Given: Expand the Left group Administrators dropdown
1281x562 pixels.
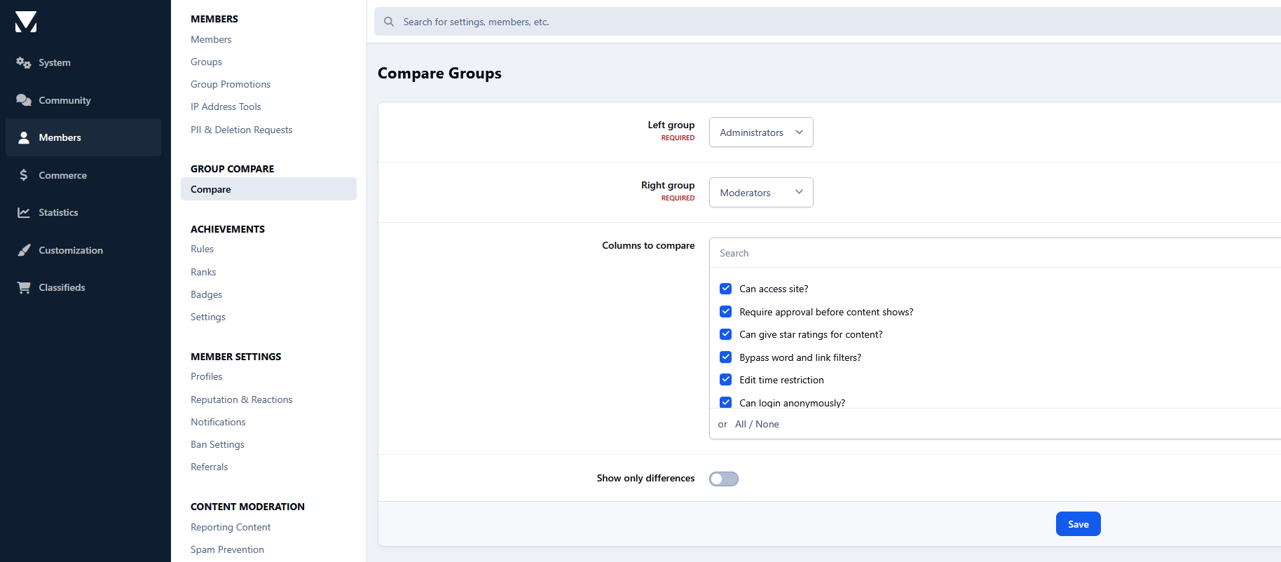Looking at the screenshot, I should point(760,132).
